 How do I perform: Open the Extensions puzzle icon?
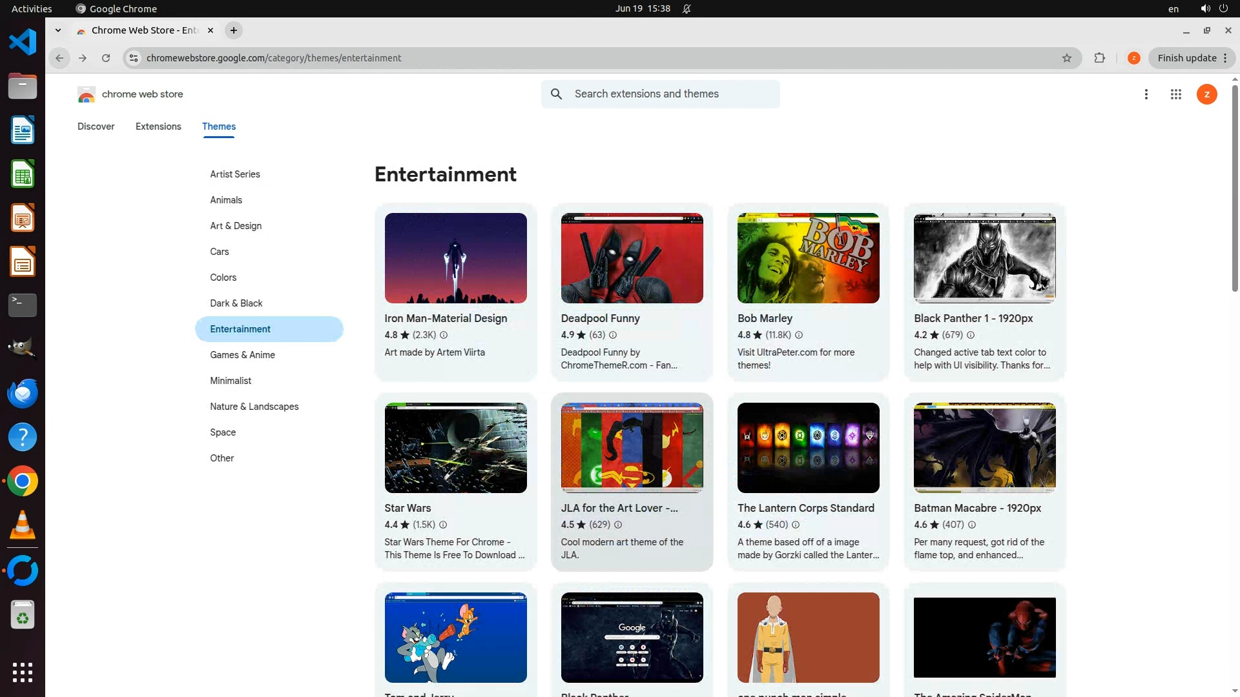tap(1099, 58)
